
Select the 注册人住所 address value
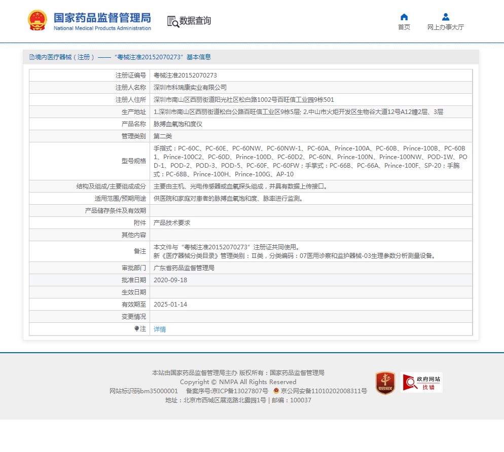pyautogui.click(x=244, y=100)
